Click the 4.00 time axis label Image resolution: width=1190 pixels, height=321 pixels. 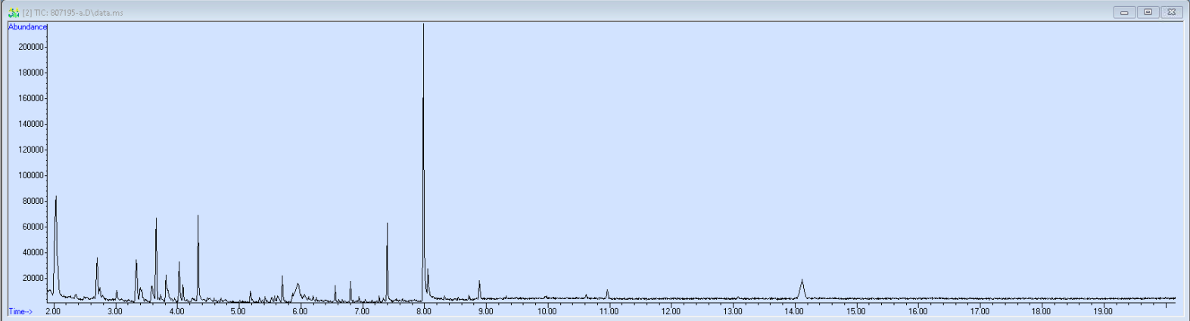pos(176,311)
